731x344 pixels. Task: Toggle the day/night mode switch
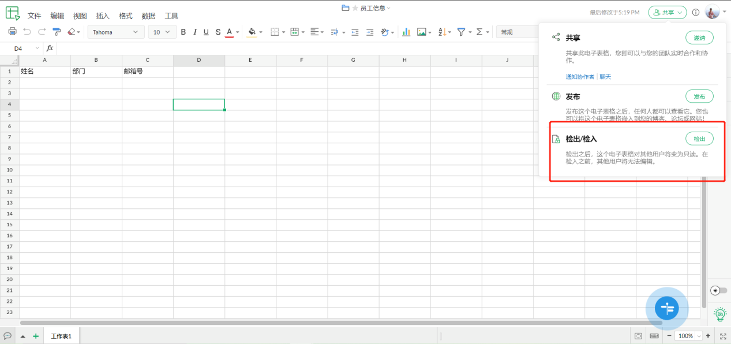(719, 290)
